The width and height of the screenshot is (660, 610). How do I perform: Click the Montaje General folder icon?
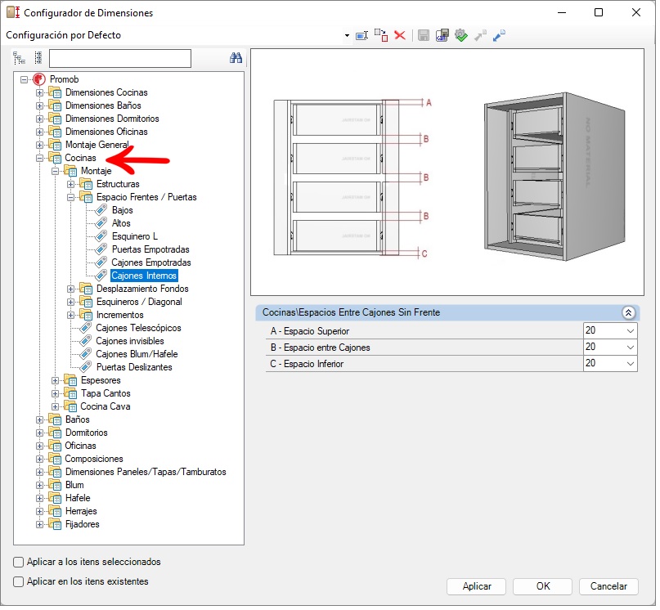pyautogui.click(x=55, y=145)
